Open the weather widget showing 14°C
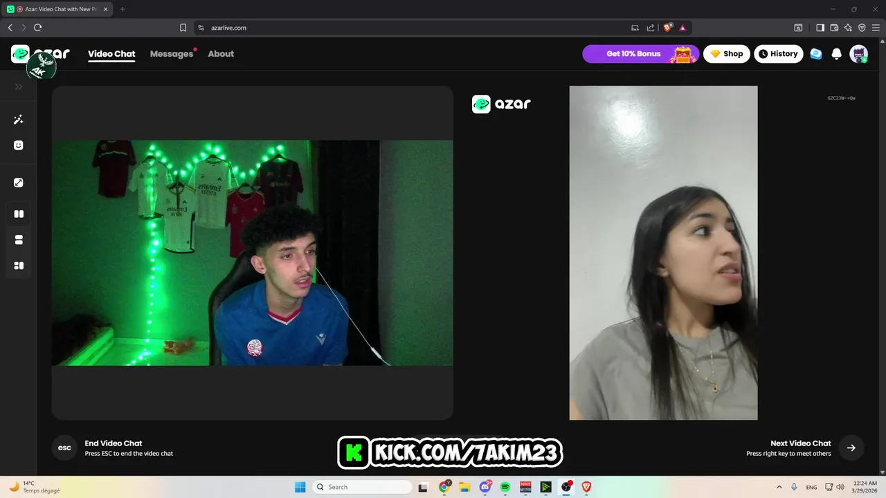Image resolution: width=886 pixels, height=498 pixels. [33, 487]
